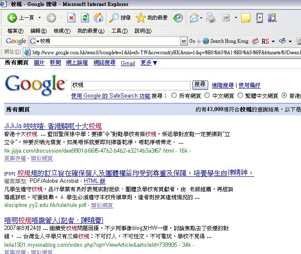Open the yellow note Discuss icon

point(246,18)
